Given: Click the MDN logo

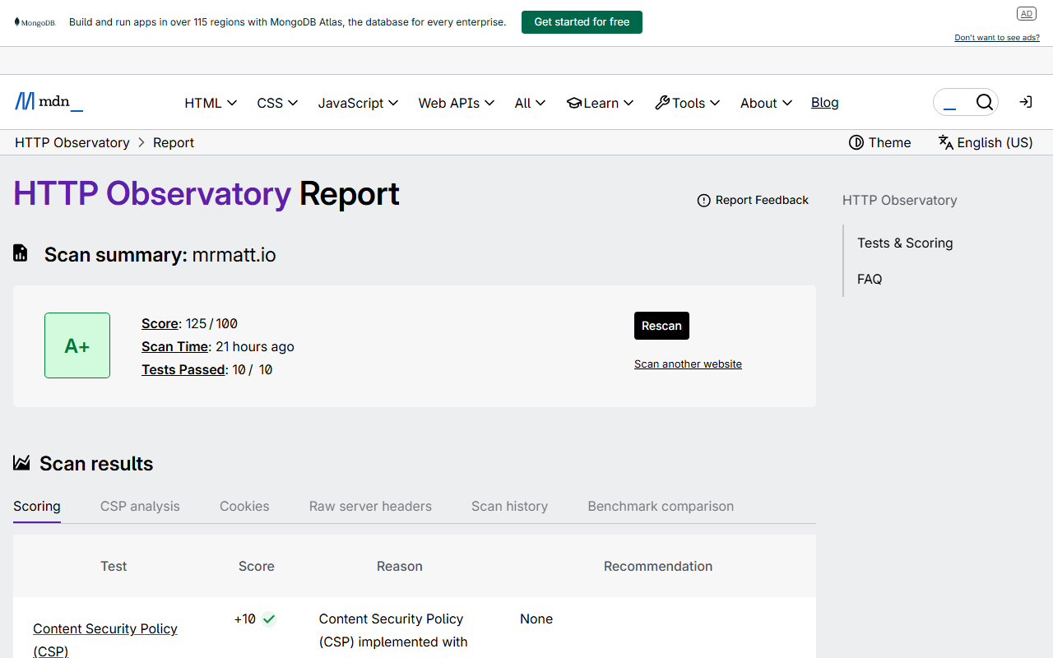Looking at the screenshot, I should click(x=48, y=101).
